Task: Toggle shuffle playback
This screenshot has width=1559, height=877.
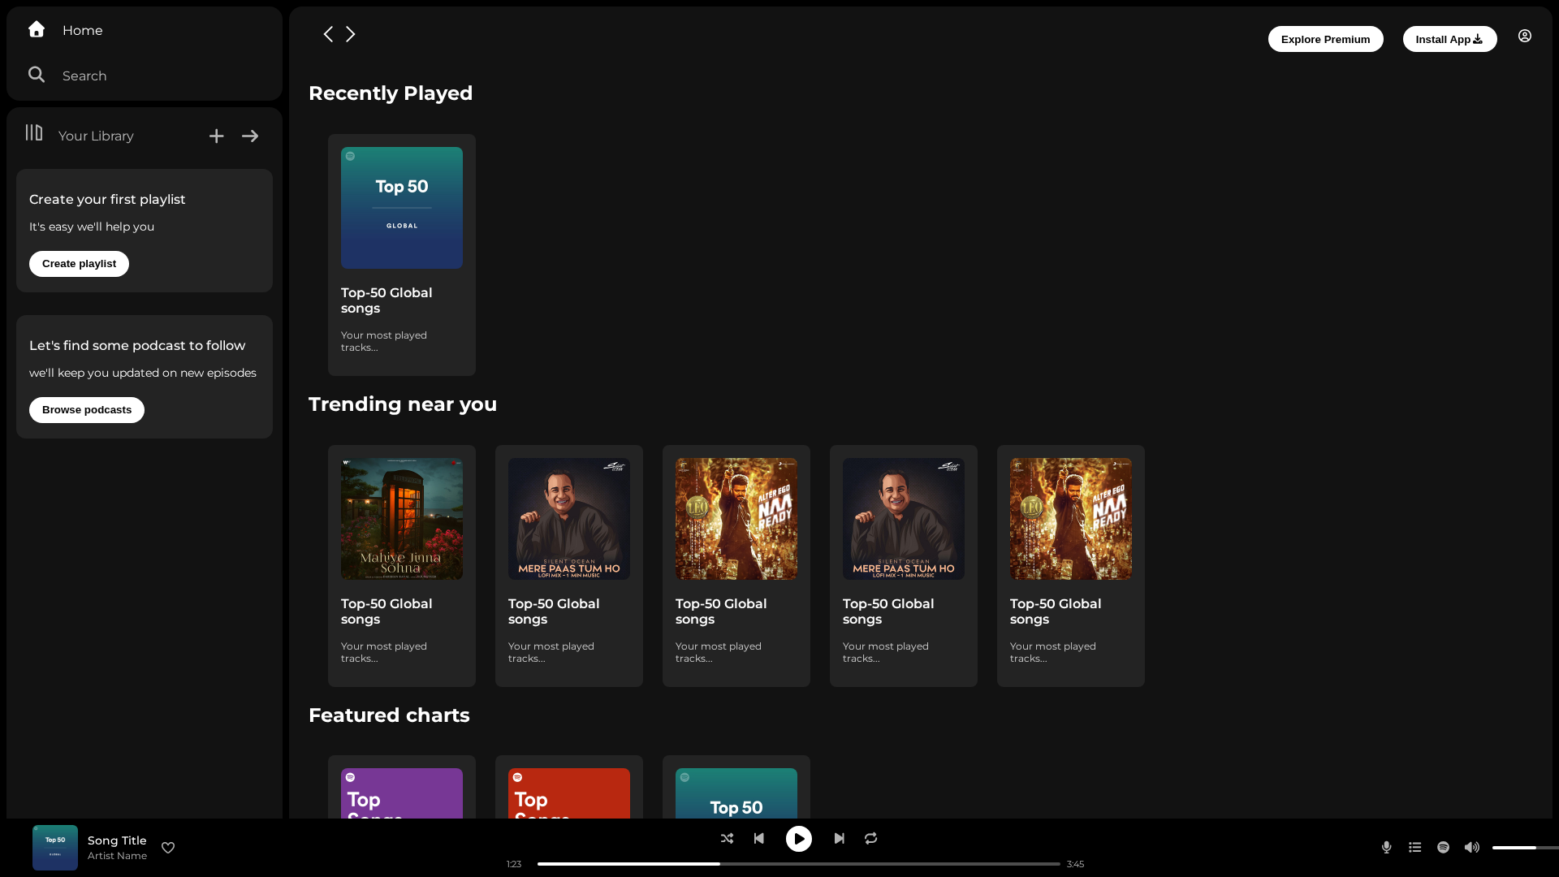Action: [x=727, y=838]
